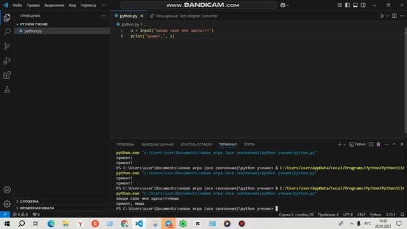The image size is (407, 229).
Task: Open the Переход menu
Action: (x=88, y=5)
